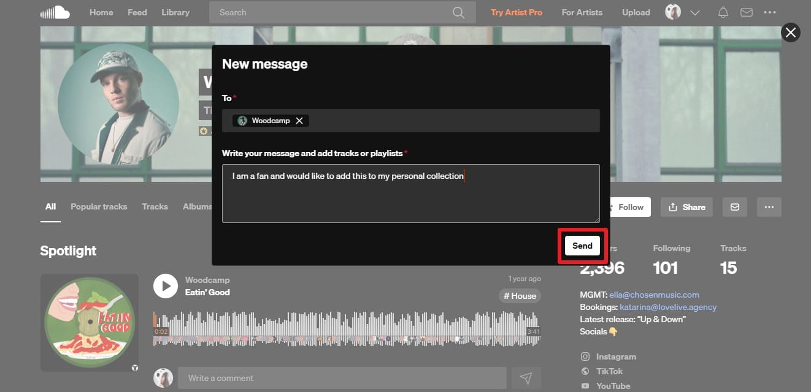Close the New message overlay

[791, 32]
